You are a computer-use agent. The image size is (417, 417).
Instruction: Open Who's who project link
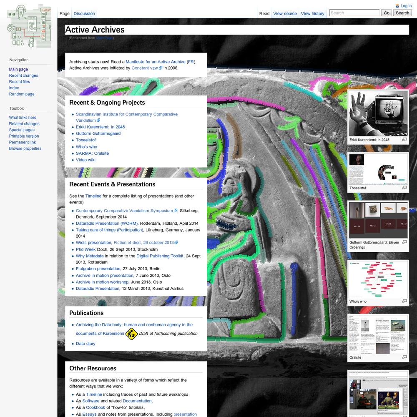(x=86, y=147)
